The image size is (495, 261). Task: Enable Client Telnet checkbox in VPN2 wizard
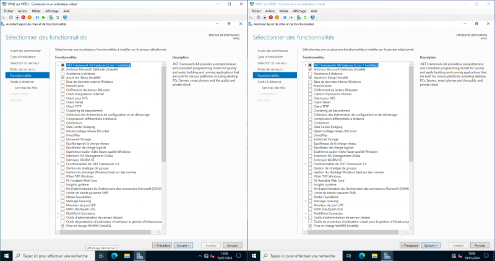click(x=62, y=102)
